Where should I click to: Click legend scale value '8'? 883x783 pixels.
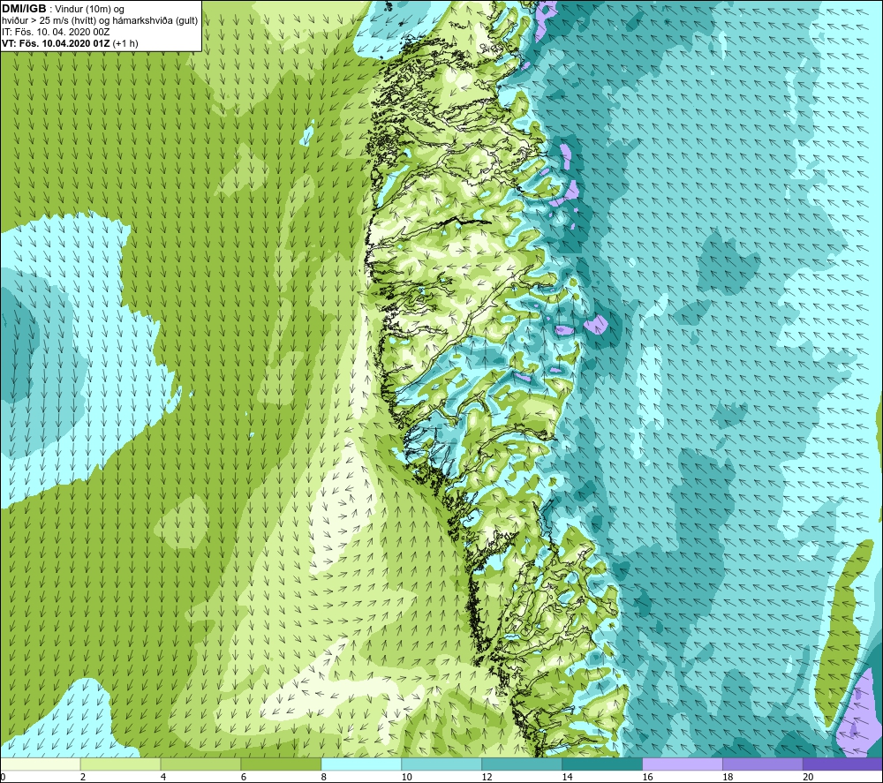tap(324, 777)
